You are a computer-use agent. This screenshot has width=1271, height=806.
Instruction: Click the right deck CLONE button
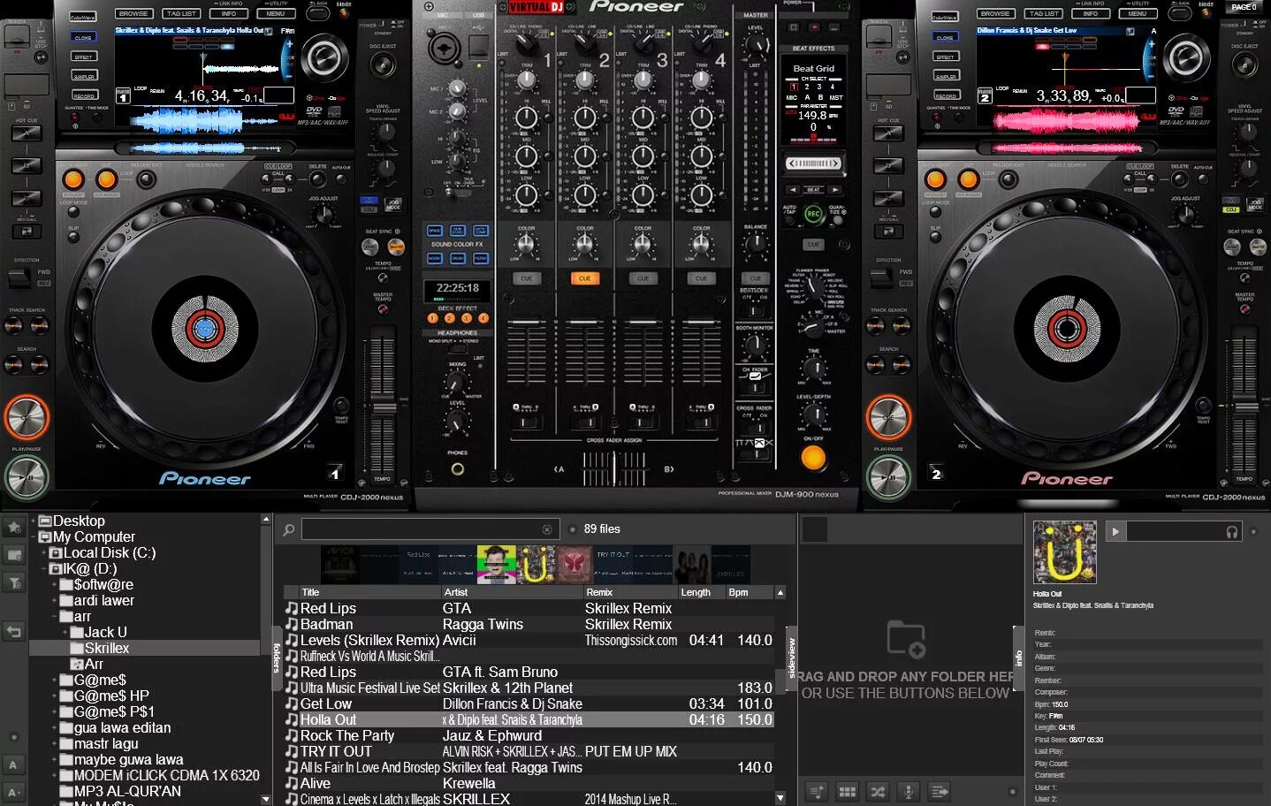(945, 37)
